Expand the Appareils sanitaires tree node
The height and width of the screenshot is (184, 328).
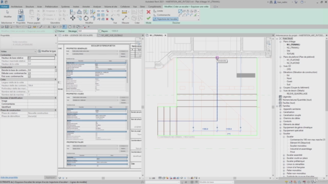point(280,109)
